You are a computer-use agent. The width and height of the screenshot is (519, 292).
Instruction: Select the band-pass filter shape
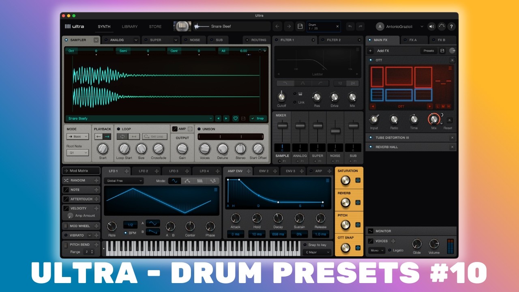tap(302, 83)
